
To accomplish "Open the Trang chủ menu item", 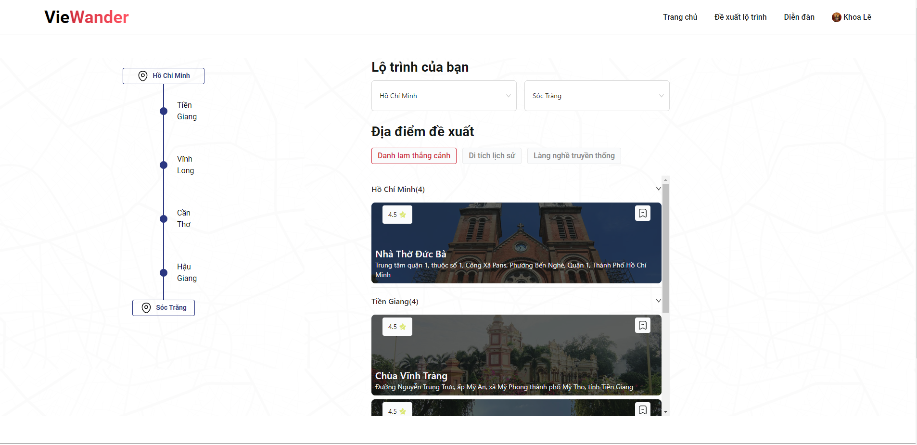I will (679, 17).
